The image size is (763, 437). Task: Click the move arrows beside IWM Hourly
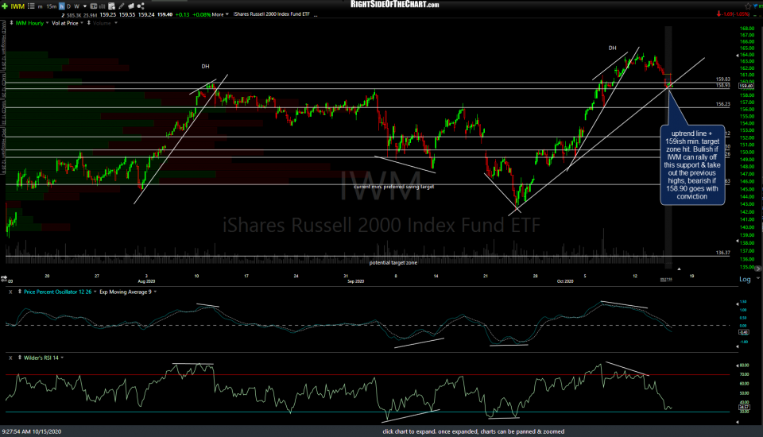[x=11, y=22]
